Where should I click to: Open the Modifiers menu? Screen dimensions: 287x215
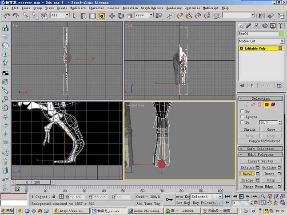coord(78,8)
